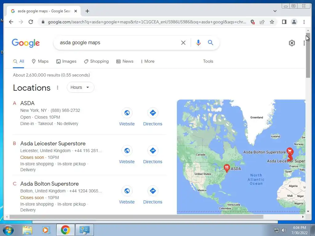Open Asda Bolton Superstore listing
The height and width of the screenshot is (236, 315).
[50, 184]
